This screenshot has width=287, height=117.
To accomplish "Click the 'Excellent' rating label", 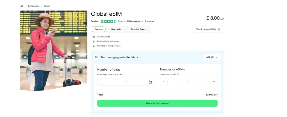I will (95, 21).
